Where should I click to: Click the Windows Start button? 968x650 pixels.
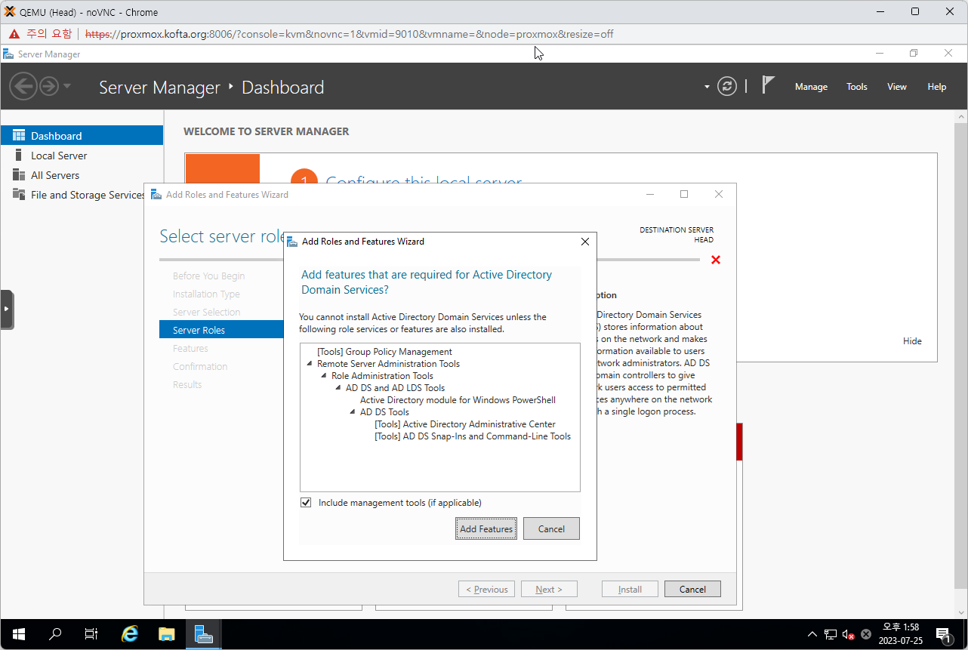[x=18, y=634]
